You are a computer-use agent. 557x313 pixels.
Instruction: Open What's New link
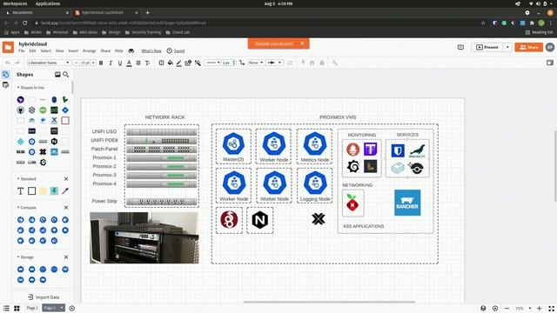[x=151, y=50]
